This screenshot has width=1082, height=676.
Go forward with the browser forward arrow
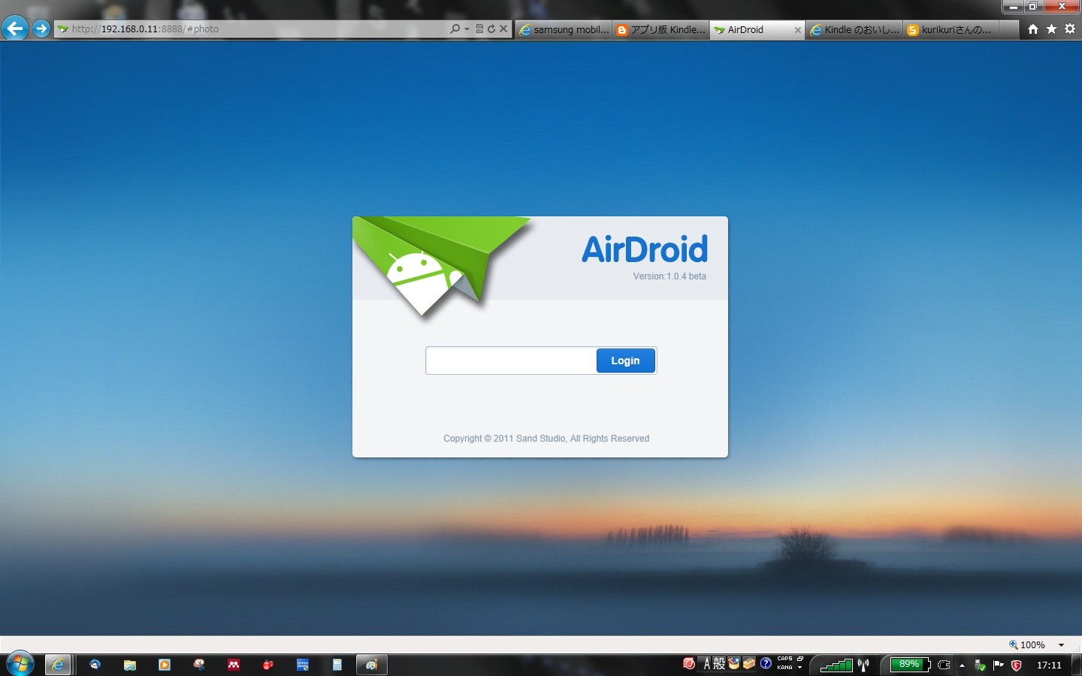[x=41, y=29]
